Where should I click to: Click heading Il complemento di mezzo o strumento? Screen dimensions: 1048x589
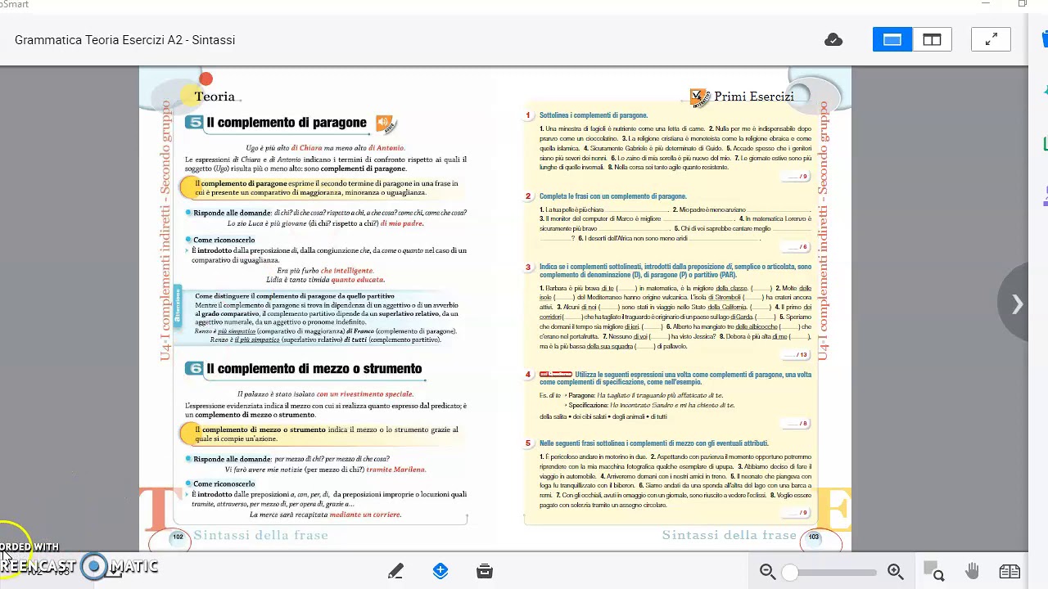tap(314, 369)
